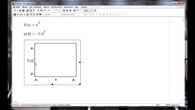Image resolution: width=195 pixels, height=110 pixels.
Task: Toggle Bold formatting
Action: coord(93,15)
